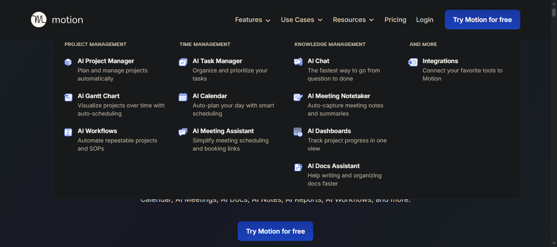Click the header Try Motion for free button
The height and width of the screenshot is (247, 557).
point(482,20)
